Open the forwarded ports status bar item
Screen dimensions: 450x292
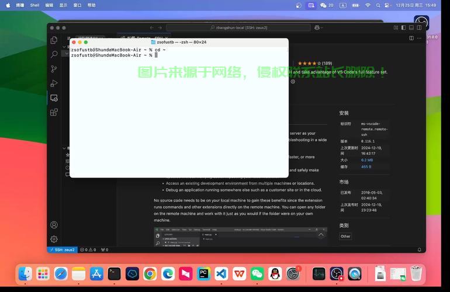pos(105,250)
